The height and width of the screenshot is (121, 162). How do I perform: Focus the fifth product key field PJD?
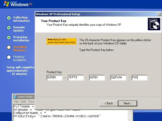(x=139, y=78)
